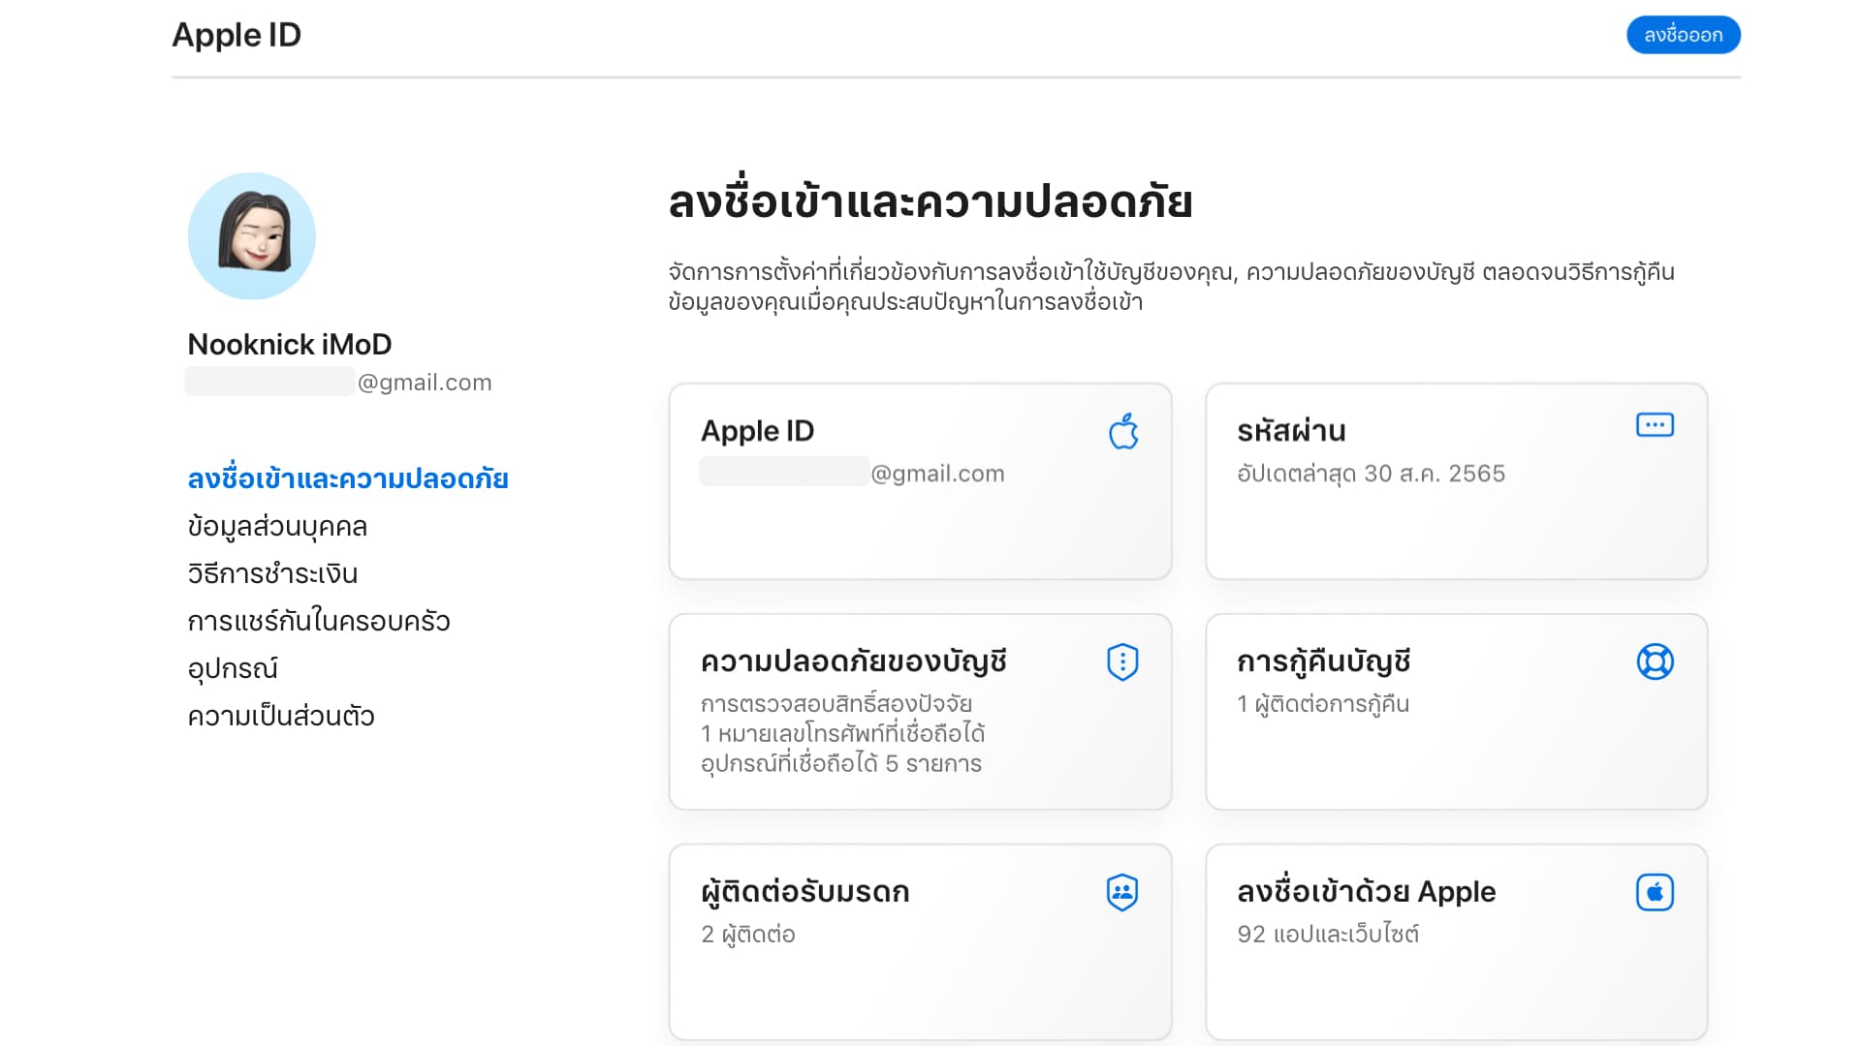Screen dimensions: 1861x1046
Task: Click the Memoji profile avatar
Action: [x=252, y=236]
